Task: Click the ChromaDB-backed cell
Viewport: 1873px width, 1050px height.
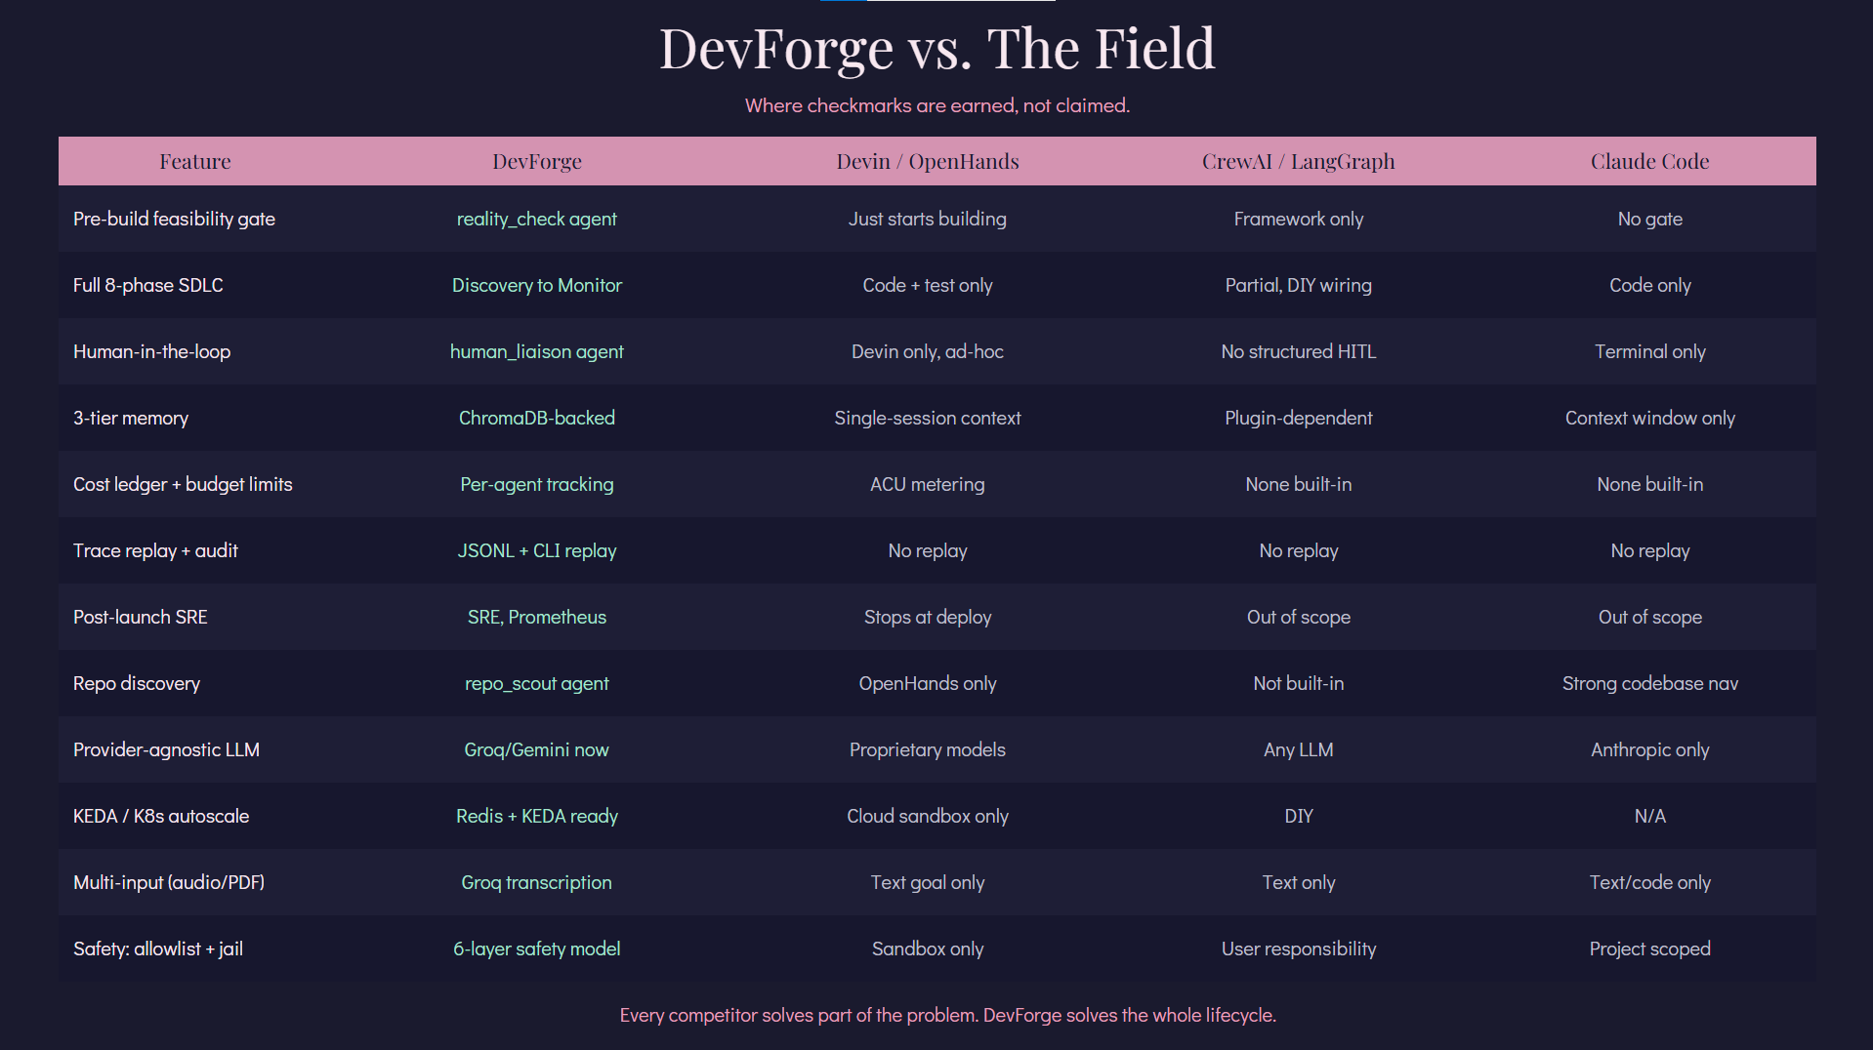Action: [536, 418]
